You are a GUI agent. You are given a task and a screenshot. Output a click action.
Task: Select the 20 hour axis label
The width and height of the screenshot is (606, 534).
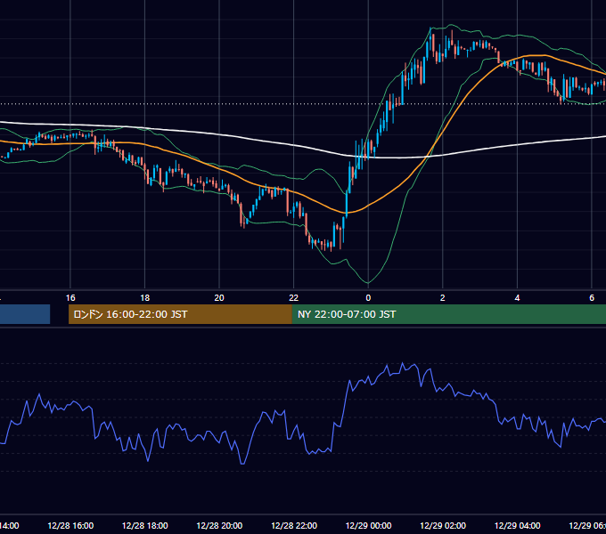point(219,298)
